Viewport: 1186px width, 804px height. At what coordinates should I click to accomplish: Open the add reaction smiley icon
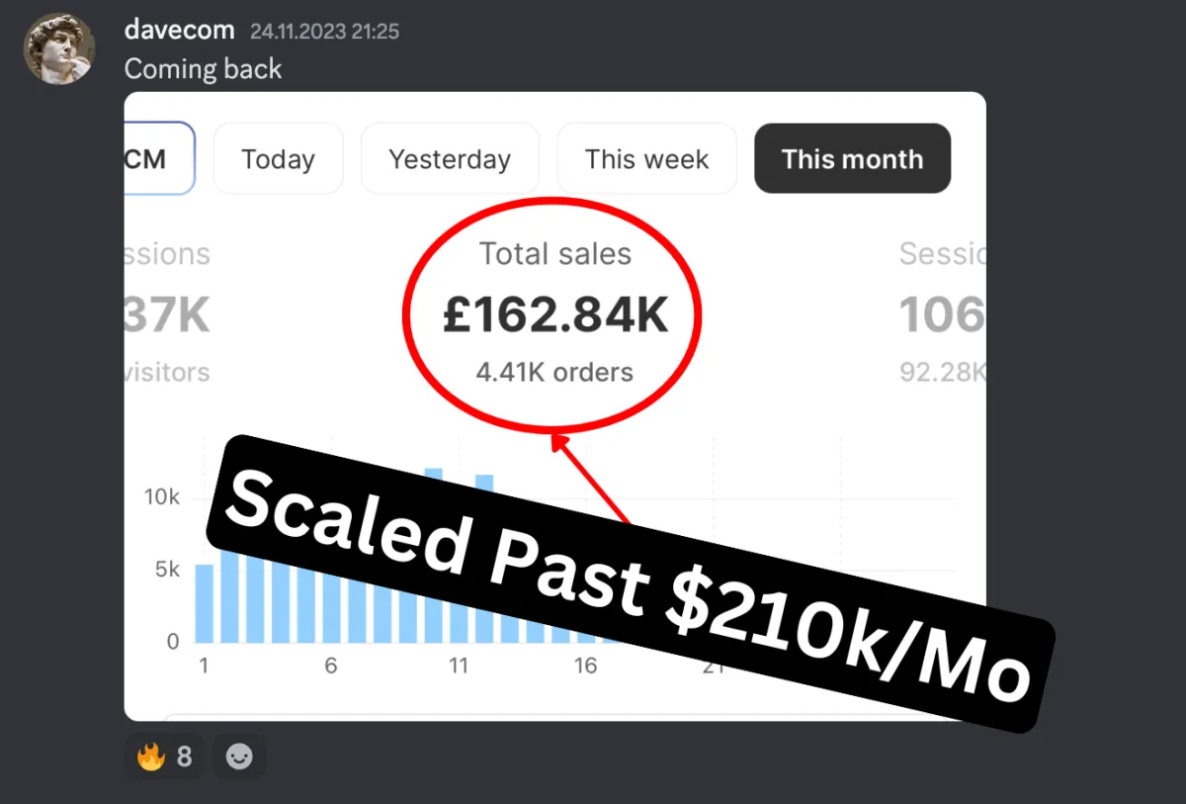click(239, 757)
